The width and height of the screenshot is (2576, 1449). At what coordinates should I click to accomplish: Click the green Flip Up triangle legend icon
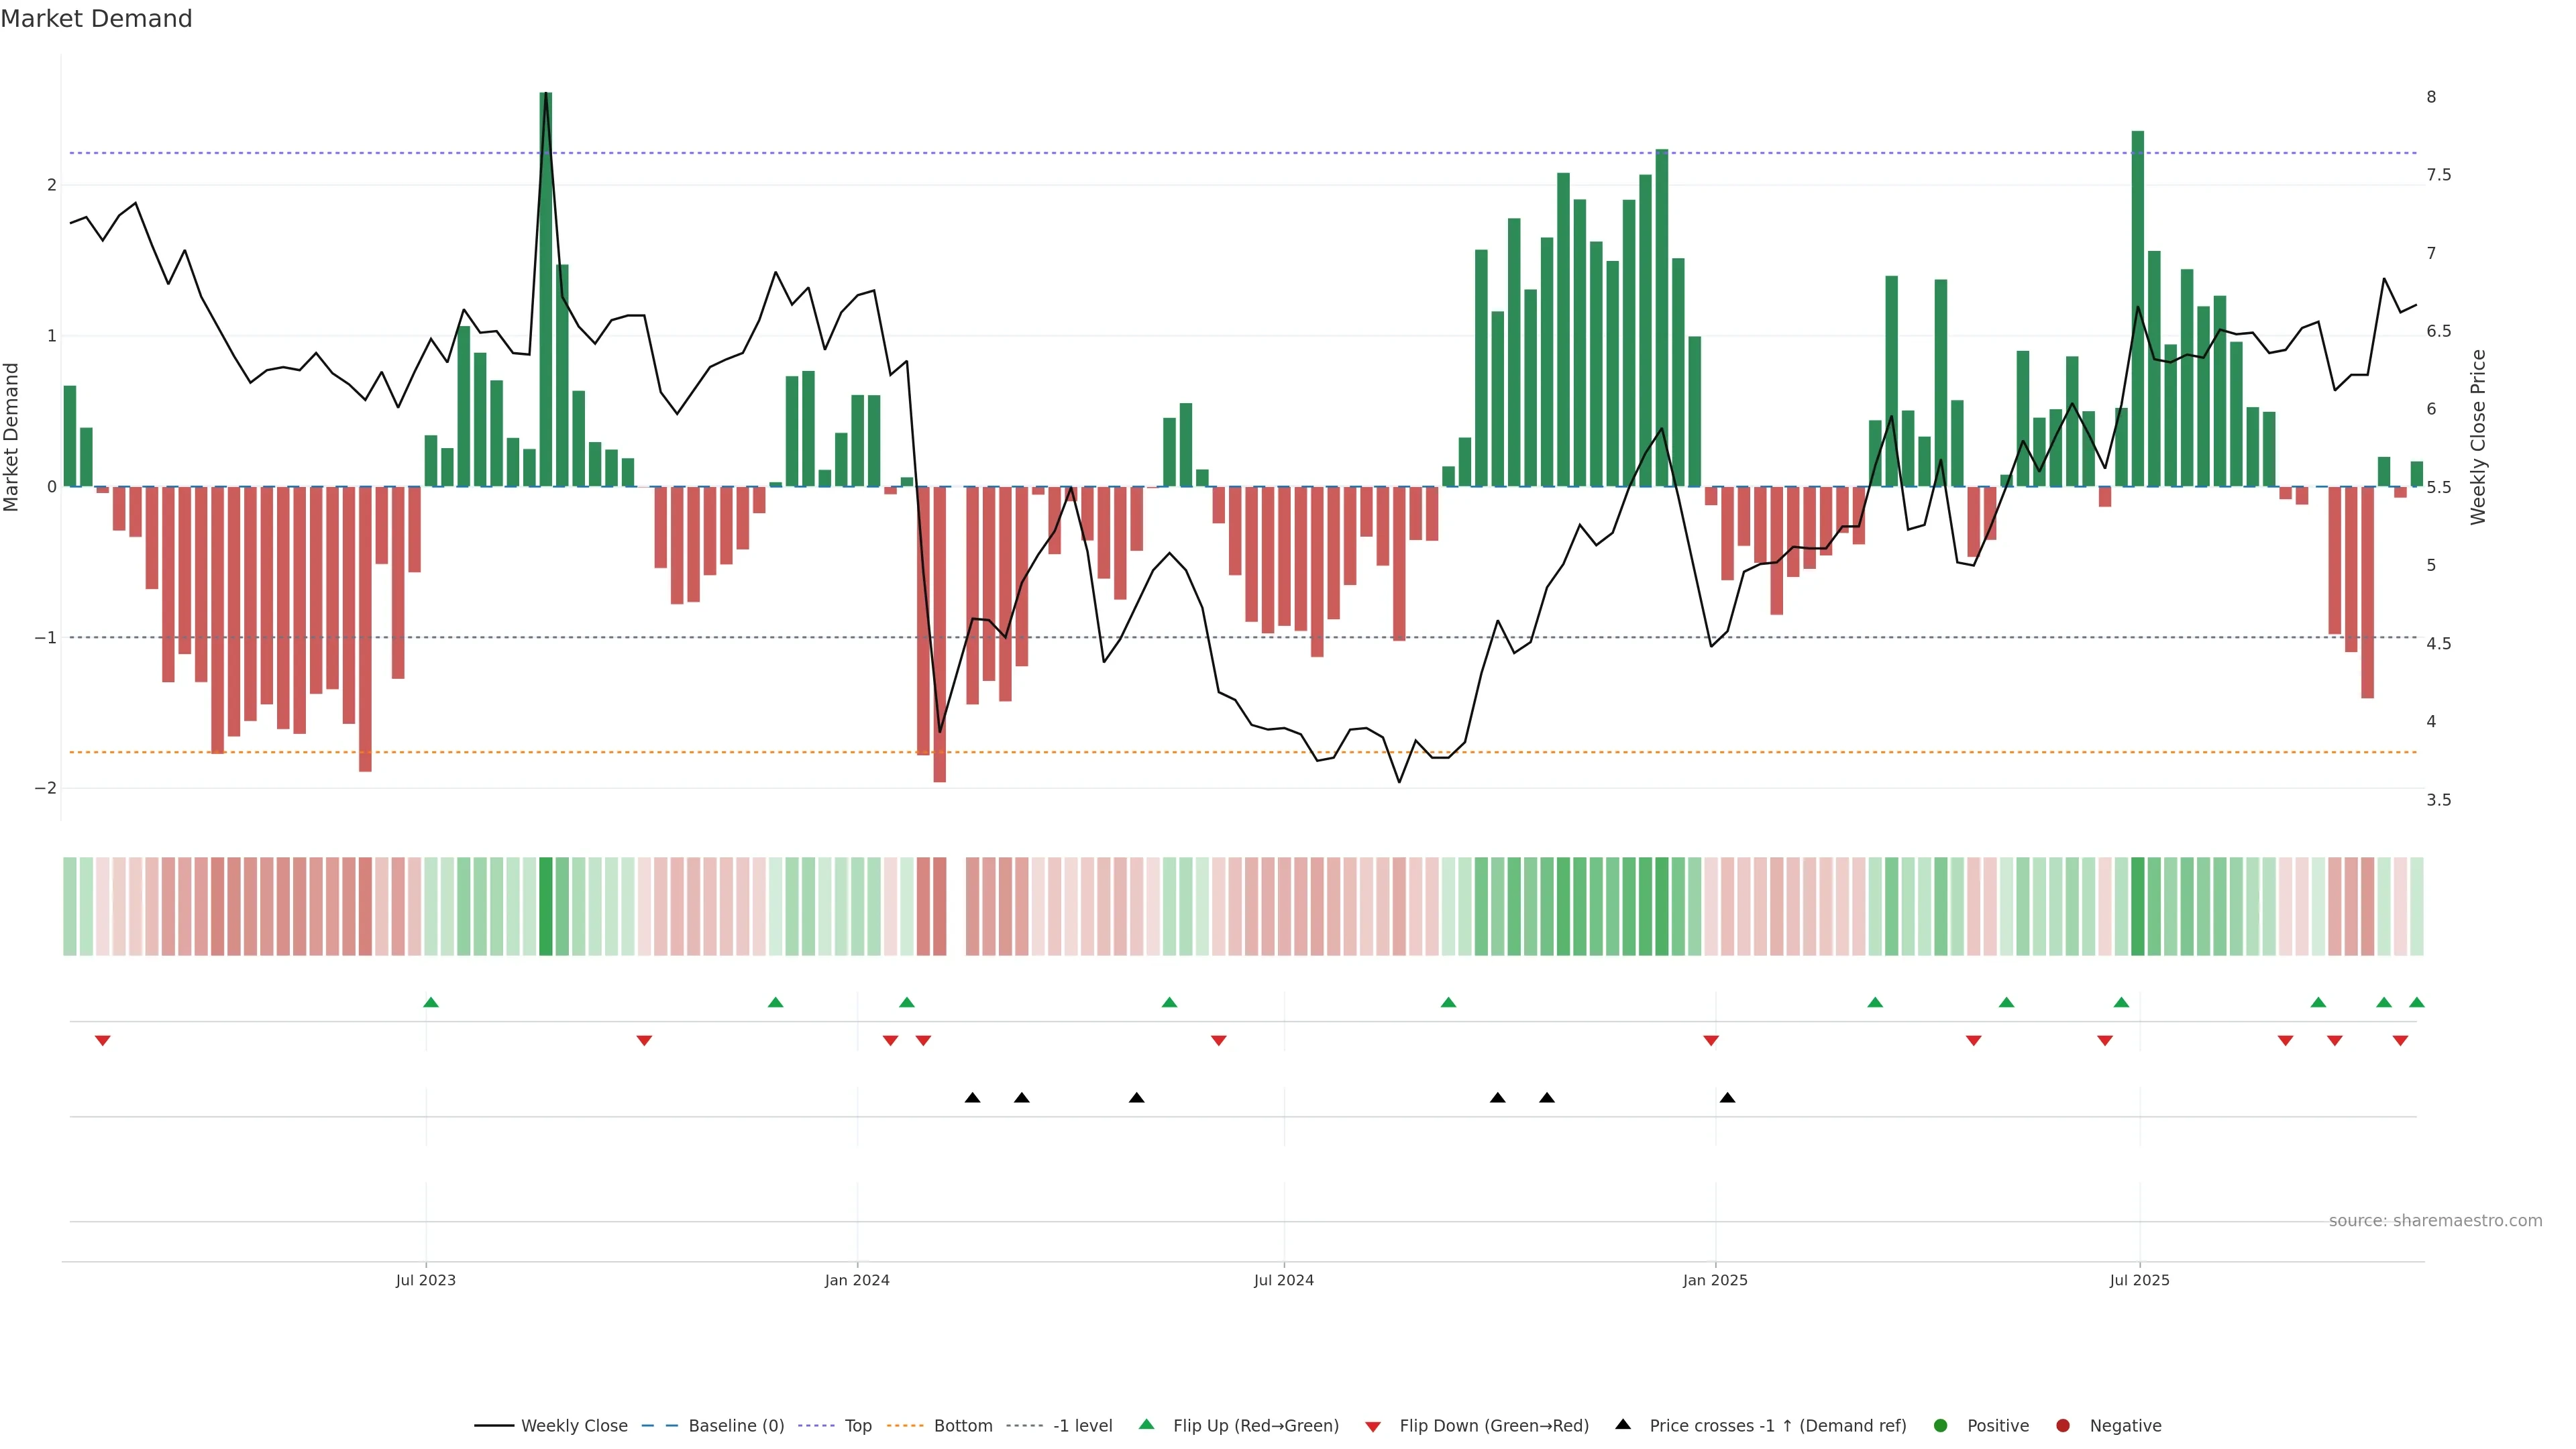[1146, 1424]
